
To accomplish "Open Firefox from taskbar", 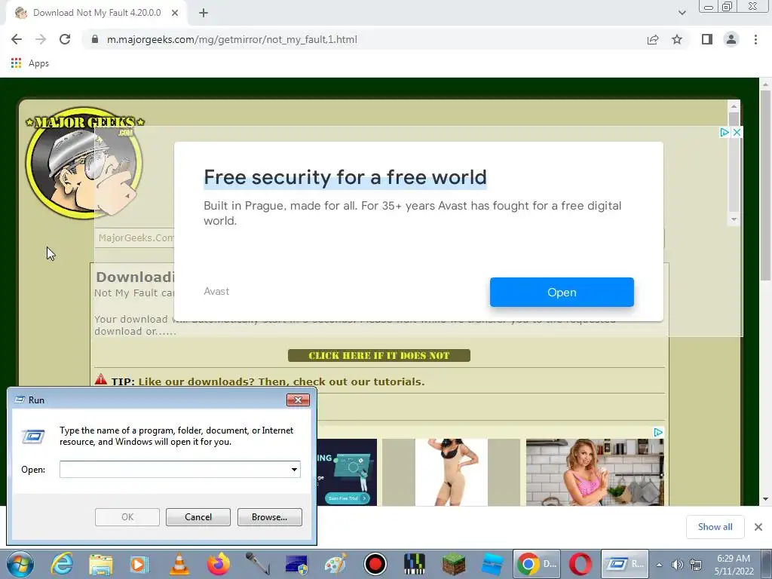I will (x=218, y=564).
